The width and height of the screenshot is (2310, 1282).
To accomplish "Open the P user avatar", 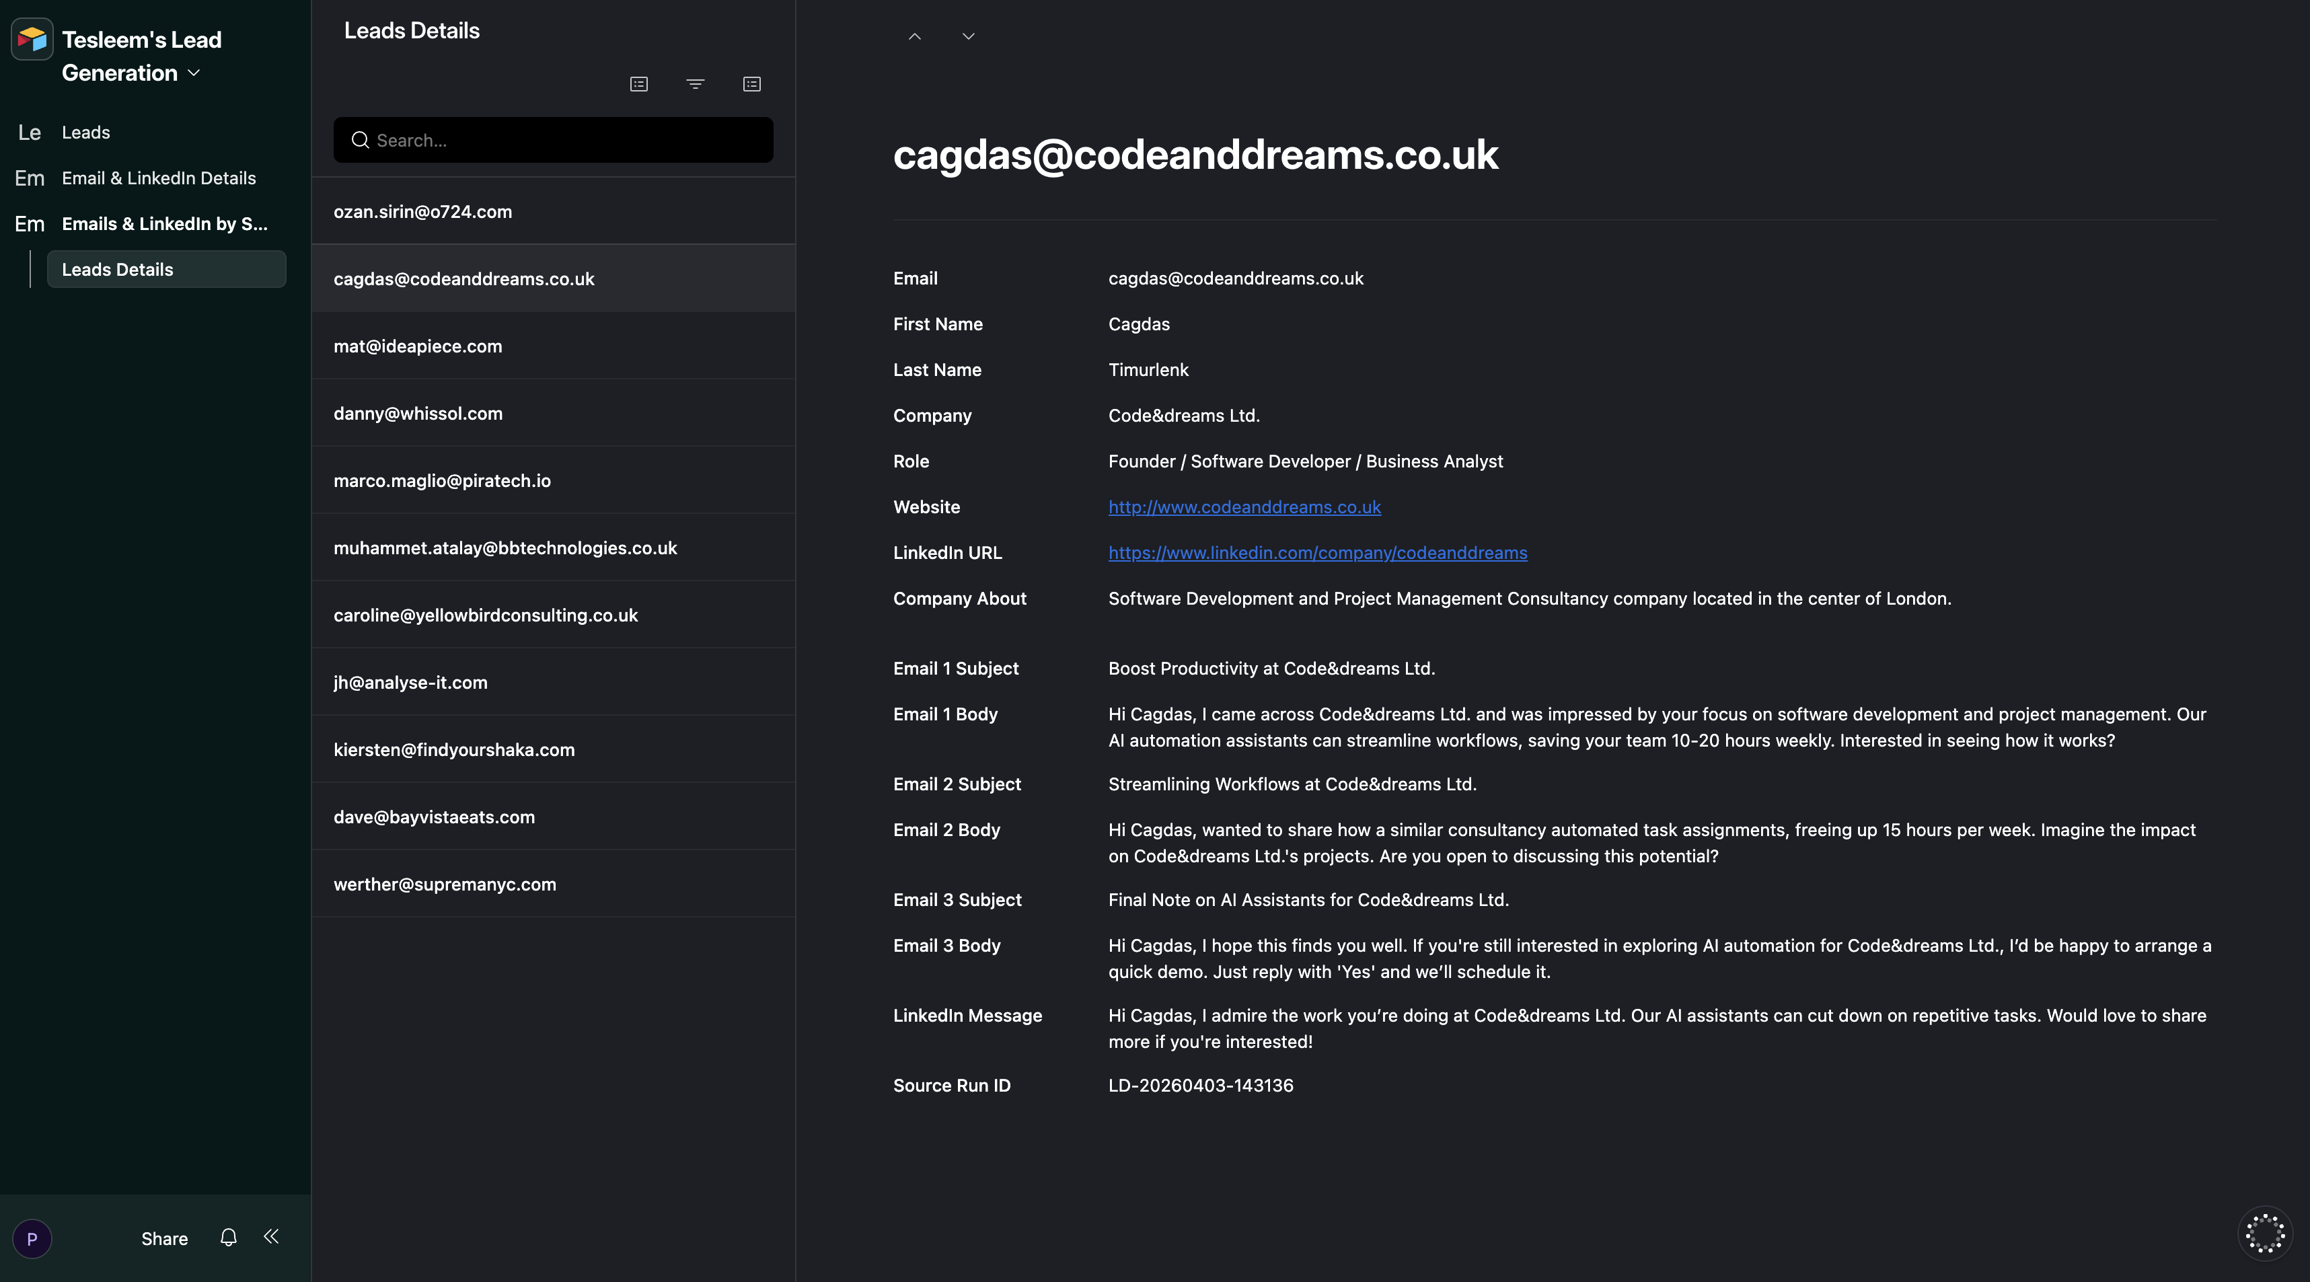I will point(32,1239).
